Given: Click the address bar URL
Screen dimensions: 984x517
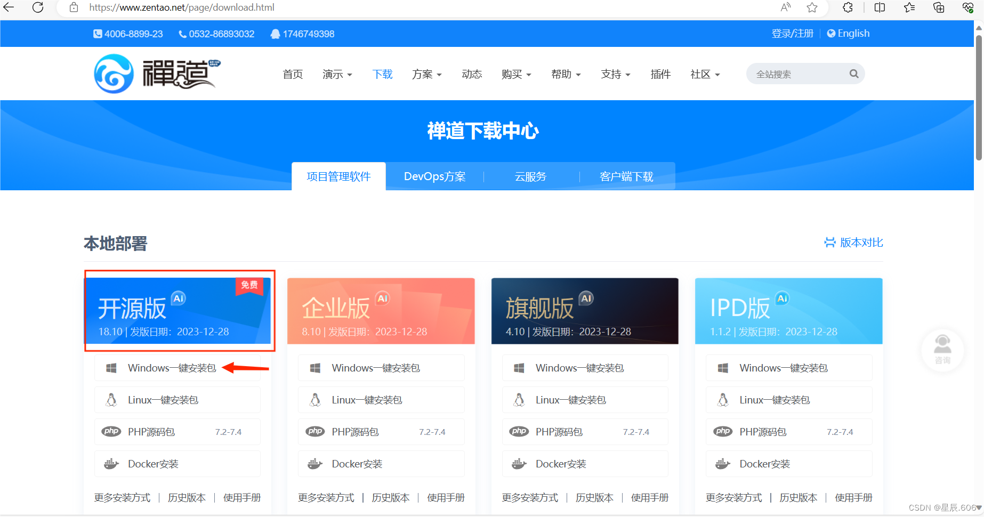Looking at the screenshot, I should pyautogui.click(x=182, y=7).
